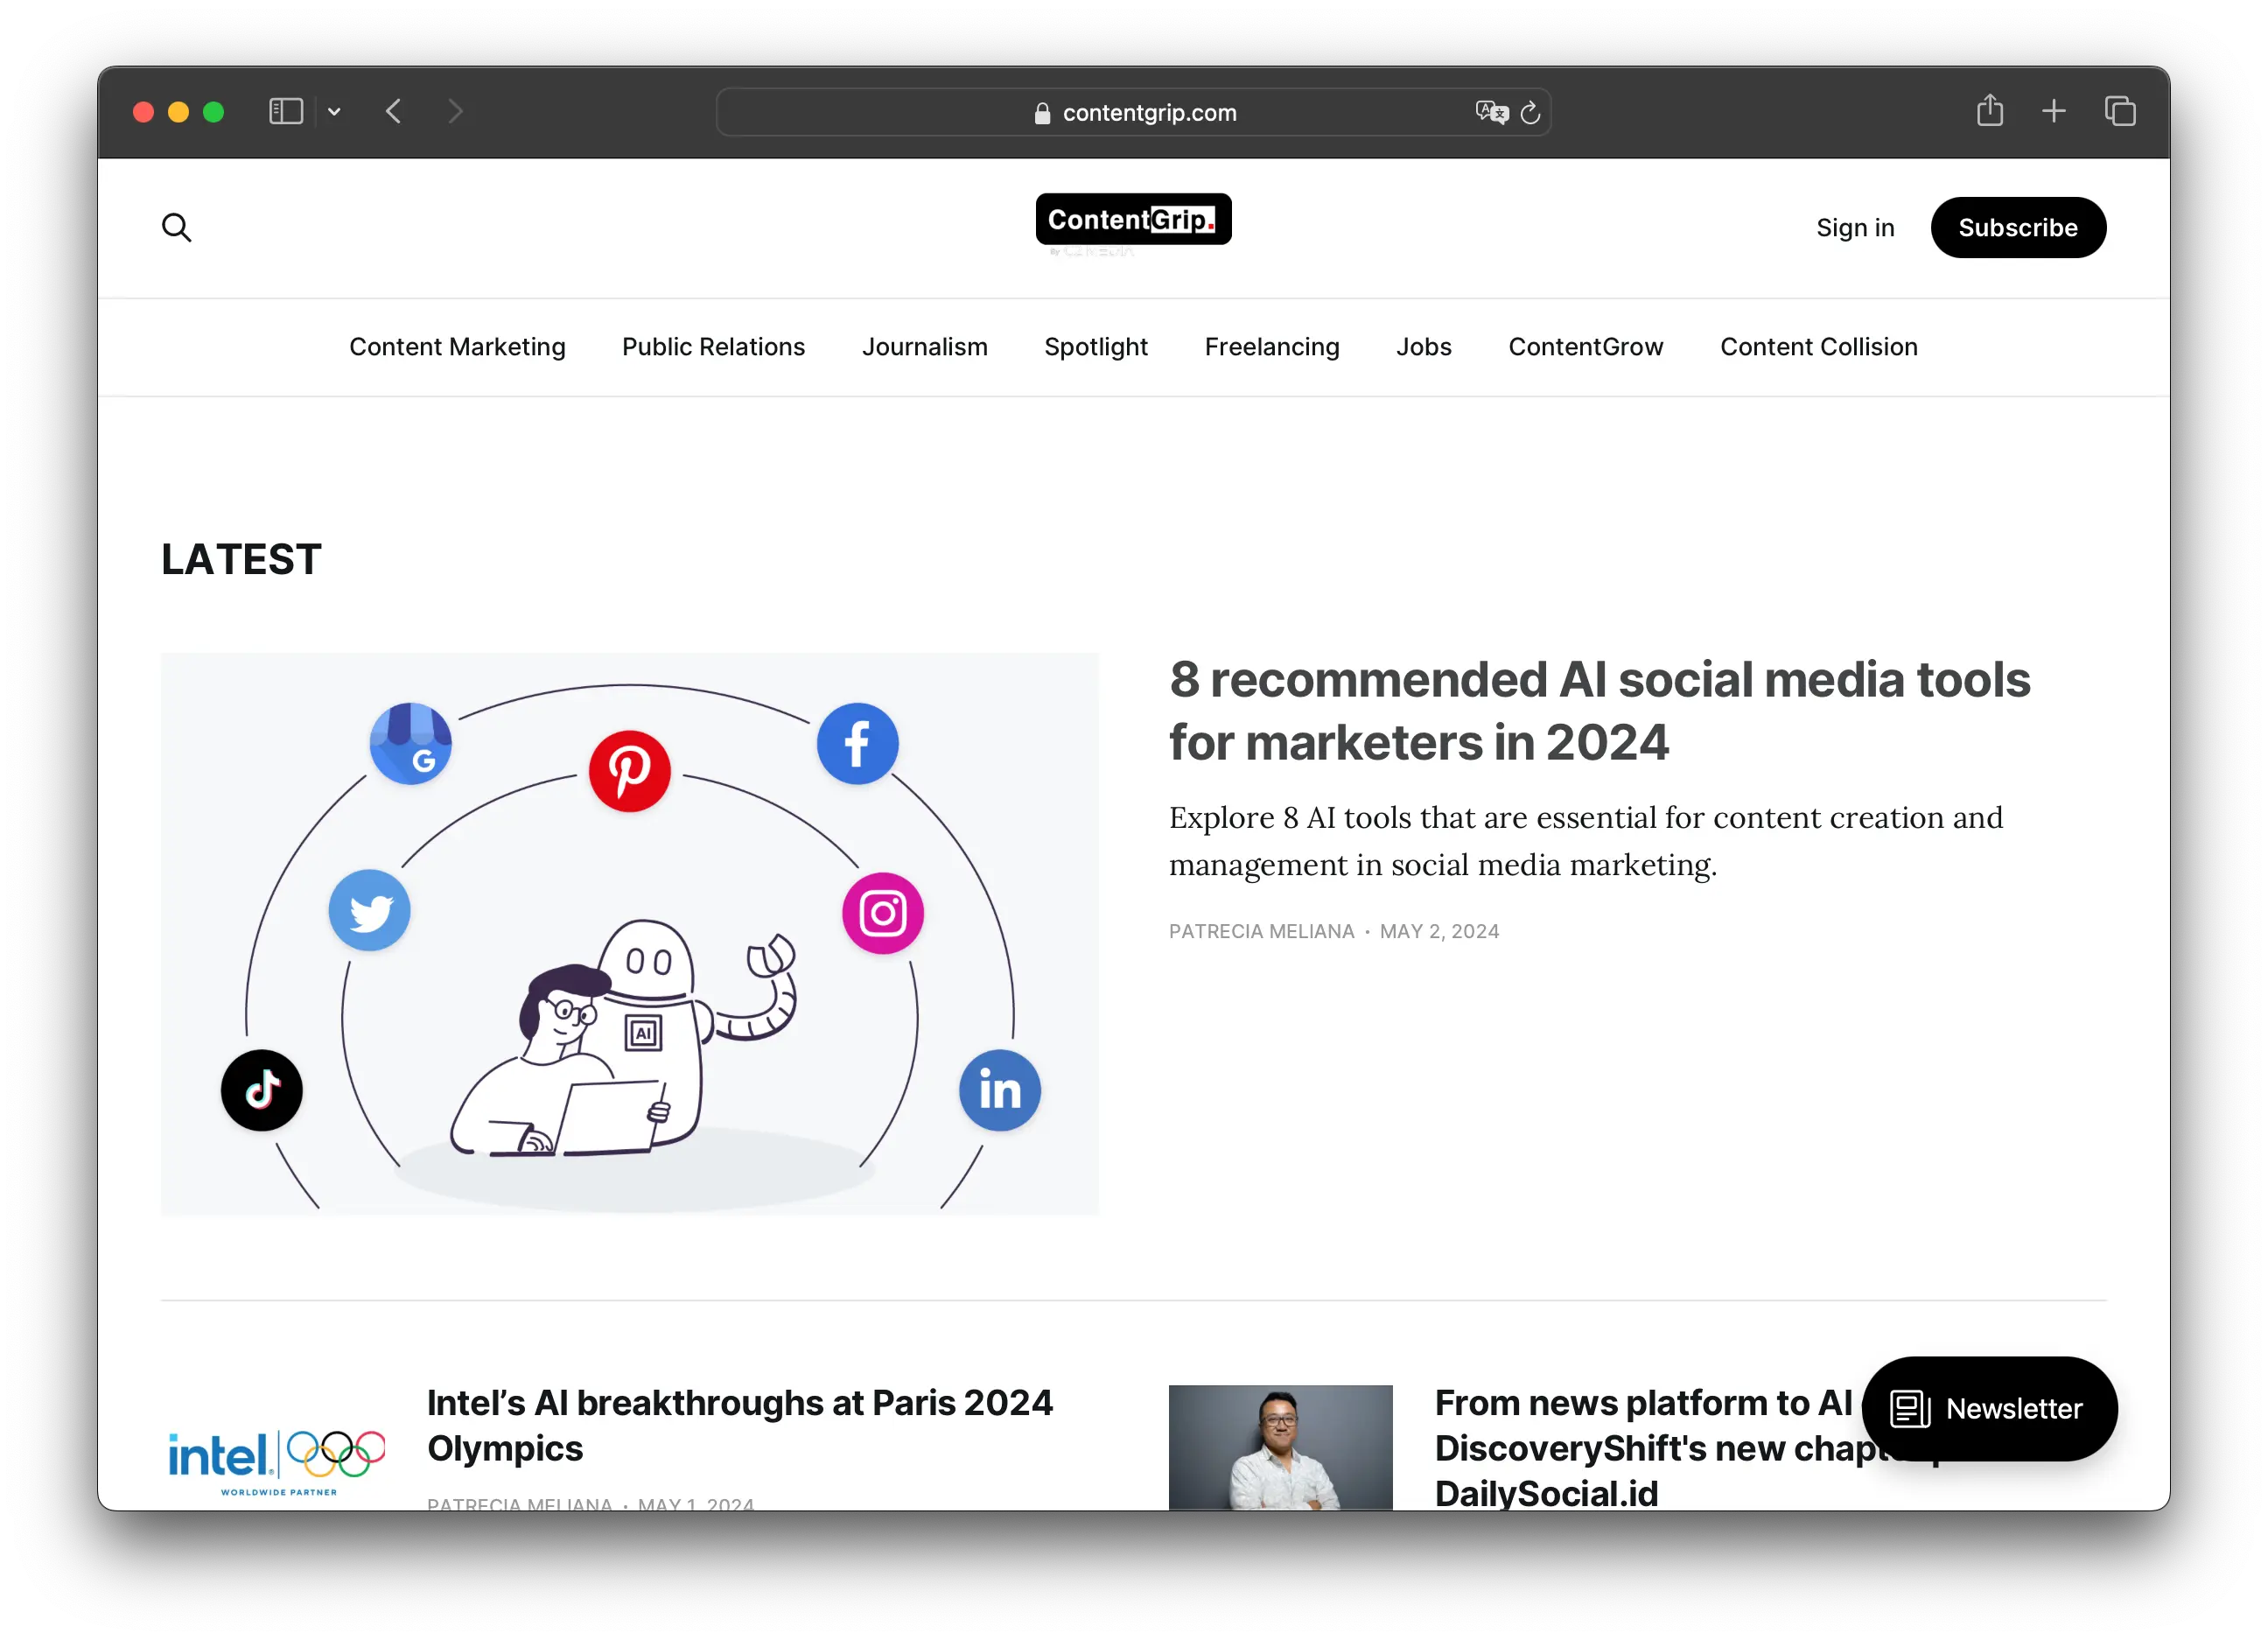This screenshot has width=2268, height=1640.
Task: Click the 'Explore 8 AI tools' excerpt text
Action: pos(1586,841)
